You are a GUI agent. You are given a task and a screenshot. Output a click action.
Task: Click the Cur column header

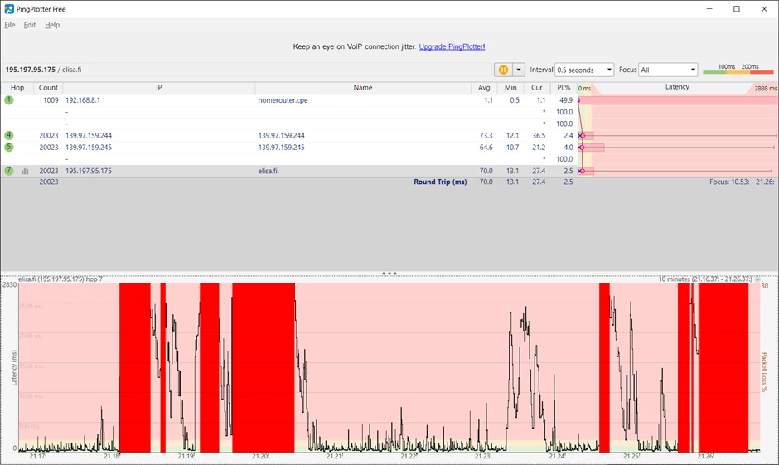(x=536, y=87)
